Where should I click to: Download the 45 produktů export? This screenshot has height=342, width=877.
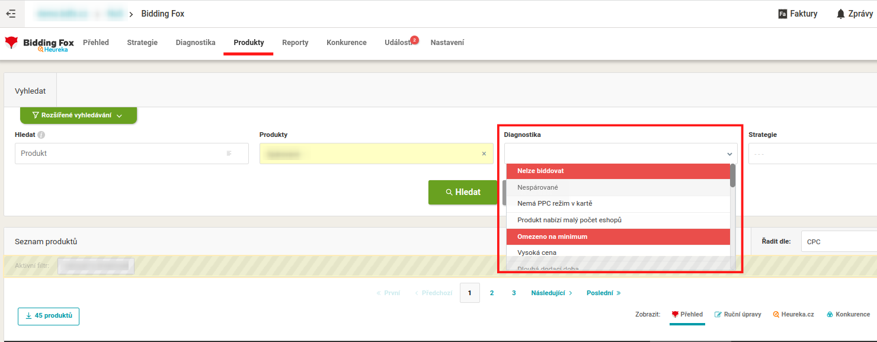click(x=49, y=316)
